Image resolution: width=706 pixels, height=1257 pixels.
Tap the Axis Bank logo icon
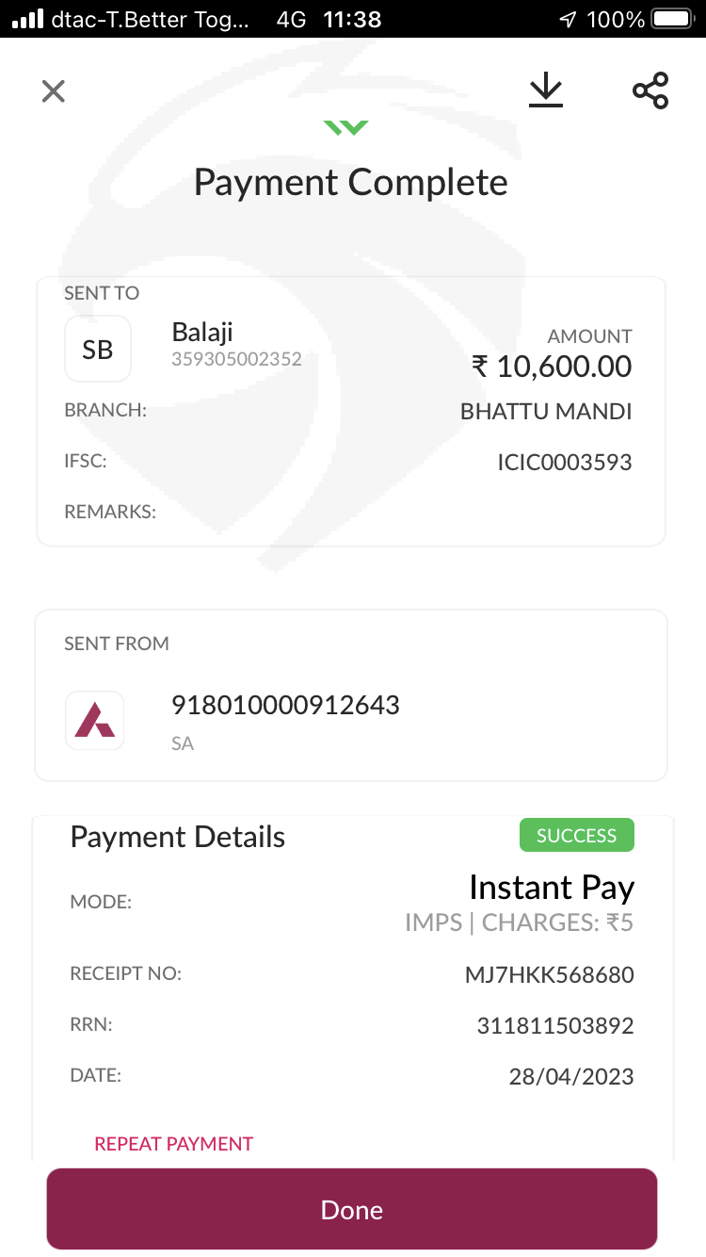tap(95, 721)
